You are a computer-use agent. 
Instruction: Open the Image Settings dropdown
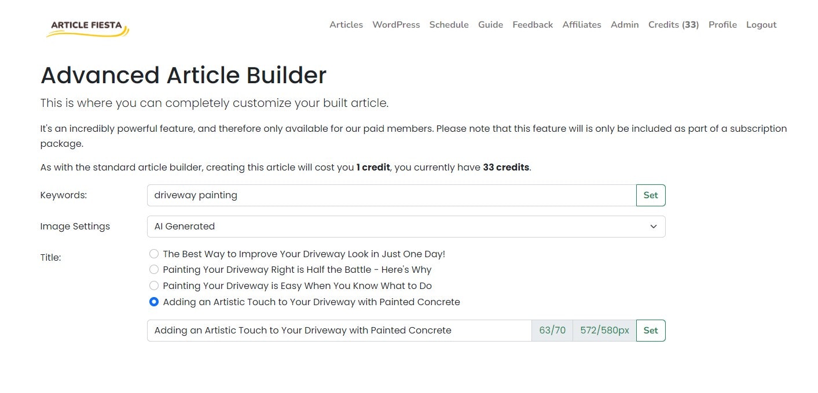pos(406,227)
